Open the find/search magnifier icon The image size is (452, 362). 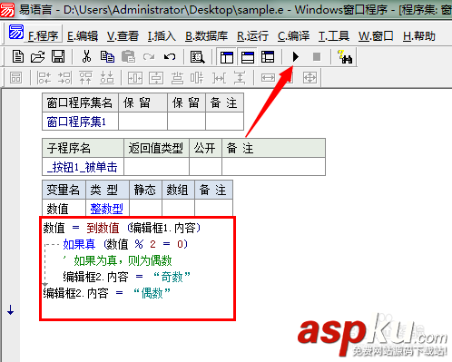coord(197,56)
